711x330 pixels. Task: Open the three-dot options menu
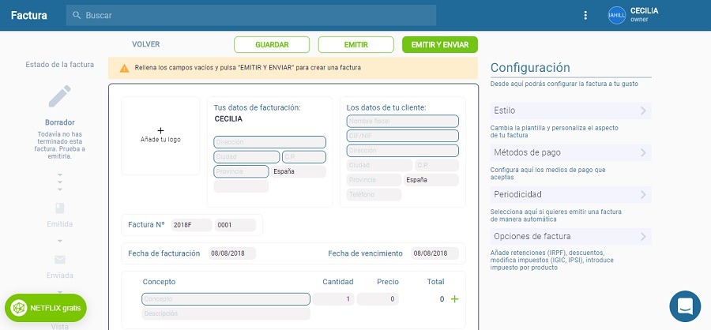tap(585, 16)
